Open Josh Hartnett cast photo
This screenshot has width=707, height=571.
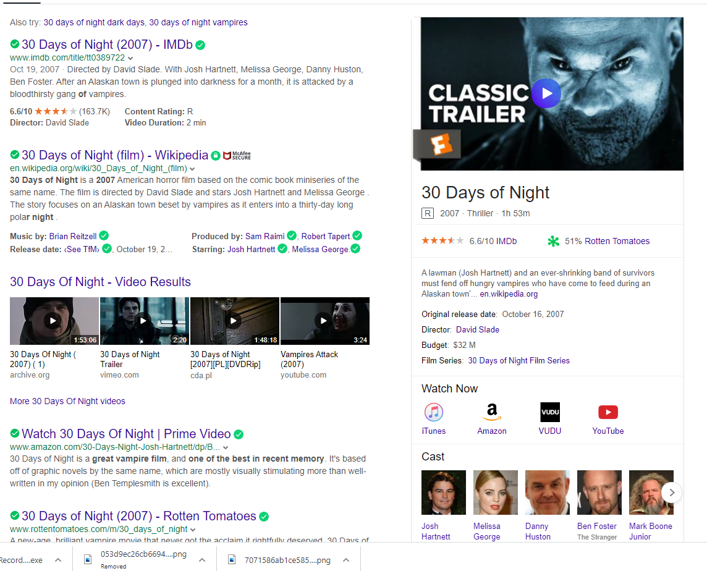point(444,493)
